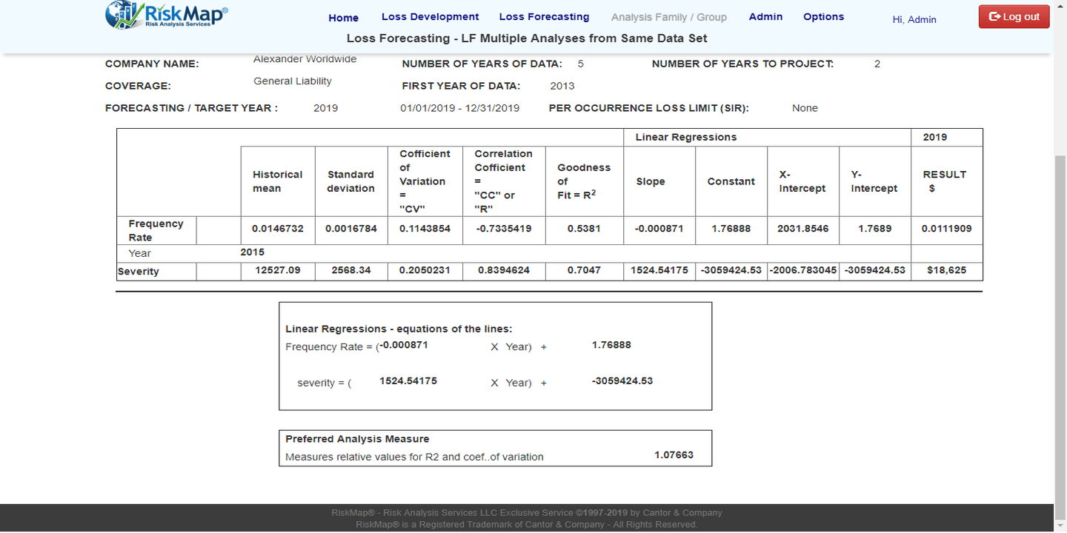Click the Hi, Admin user label

(914, 19)
